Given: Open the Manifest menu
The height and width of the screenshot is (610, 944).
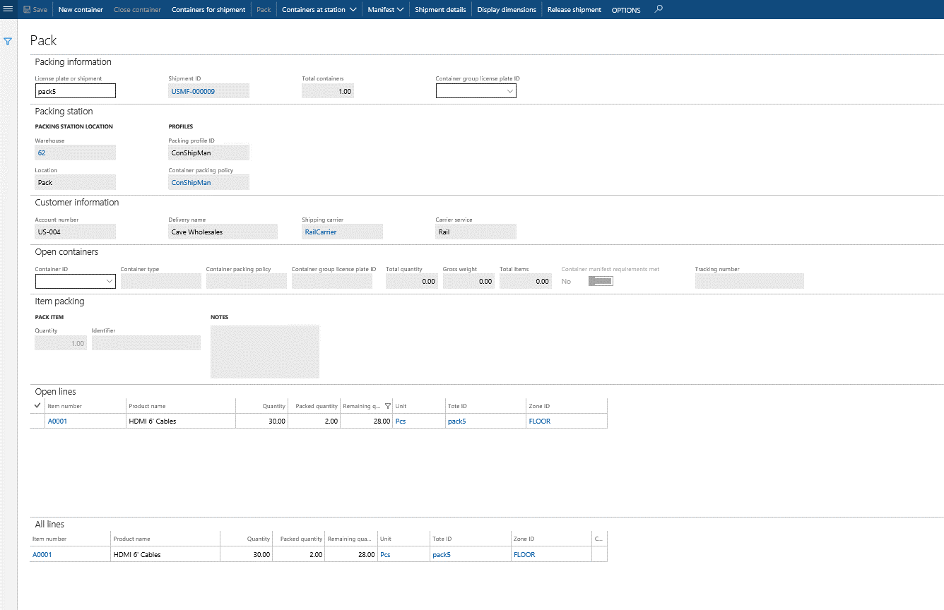Looking at the screenshot, I should (385, 10).
